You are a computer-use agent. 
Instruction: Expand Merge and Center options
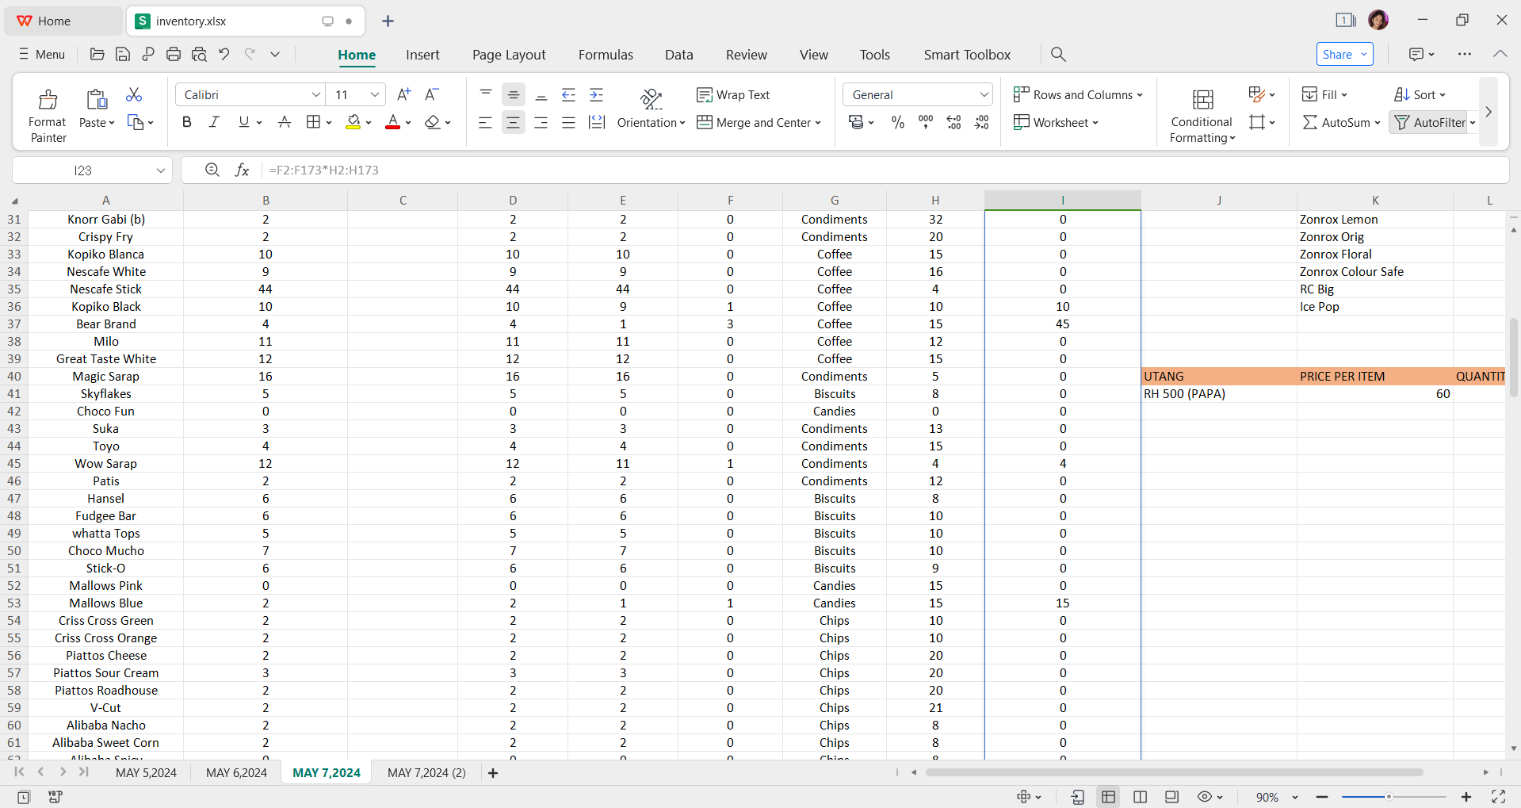coord(818,123)
